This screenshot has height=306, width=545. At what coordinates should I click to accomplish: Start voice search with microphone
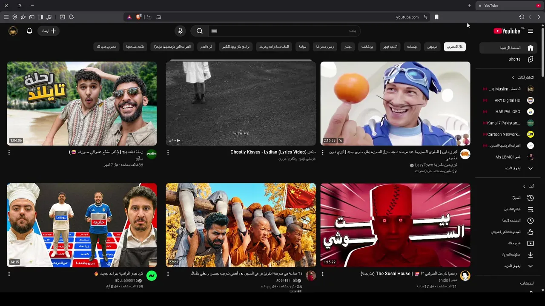coord(180,31)
